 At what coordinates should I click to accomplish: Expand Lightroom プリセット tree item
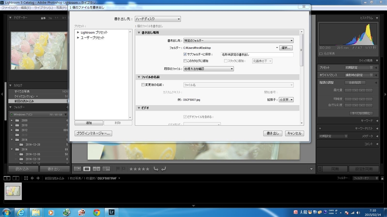78,32
